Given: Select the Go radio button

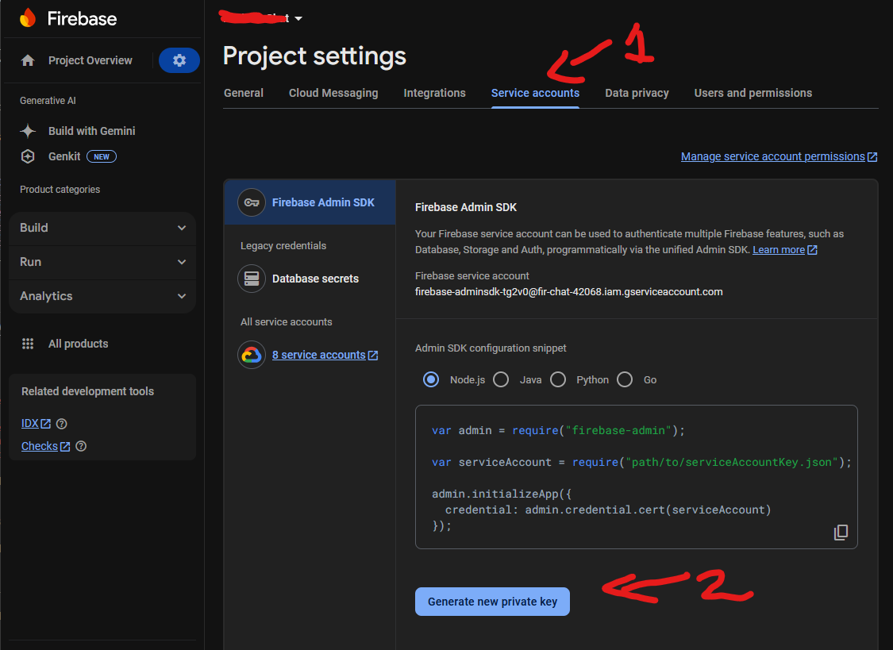Looking at the screenshot, I should point(625,379).
